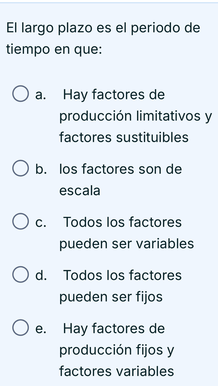The image size is (218, 386).
Task: Click the word 'escala' in option b
Action: click(x=79, y=190)
